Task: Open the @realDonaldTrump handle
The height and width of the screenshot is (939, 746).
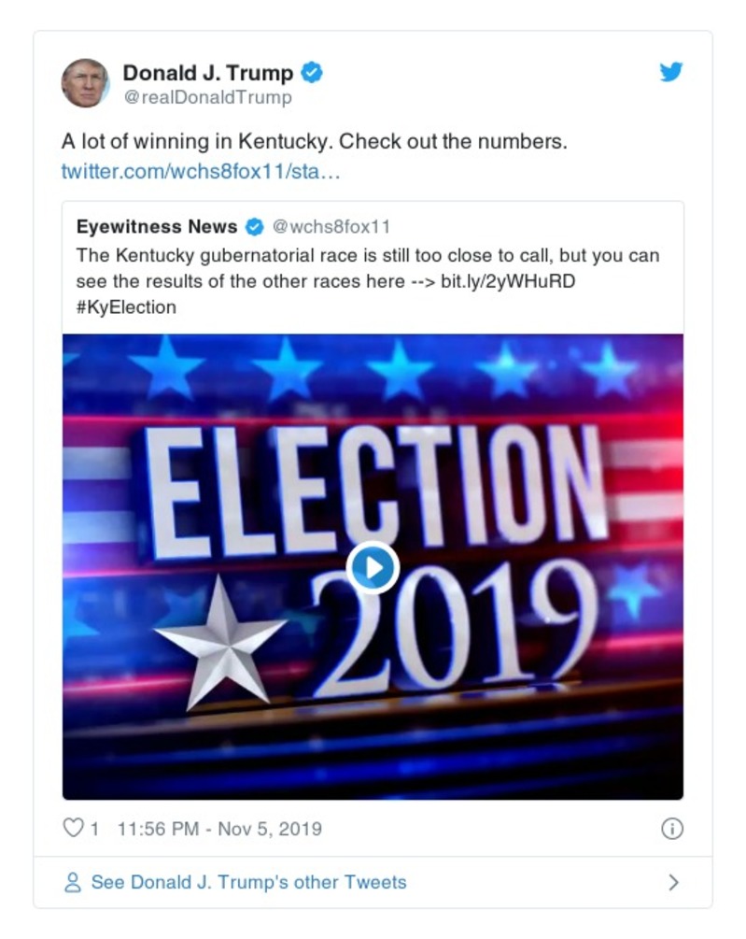Action: [207, 97]
